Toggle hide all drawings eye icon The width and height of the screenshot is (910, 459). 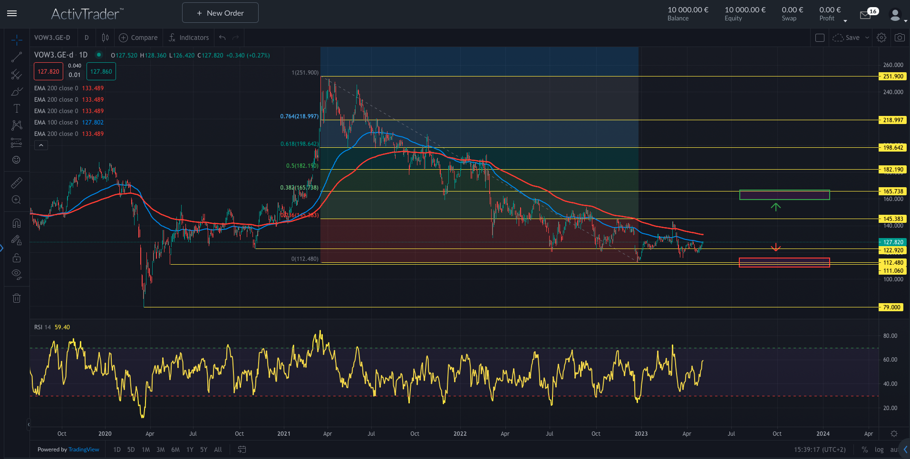17,274
